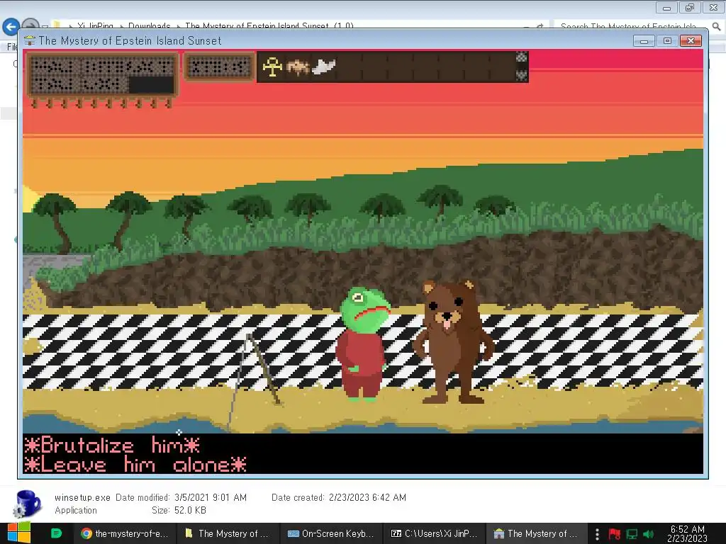Click the network tray icon
The image size is (726, 544).
632,534
